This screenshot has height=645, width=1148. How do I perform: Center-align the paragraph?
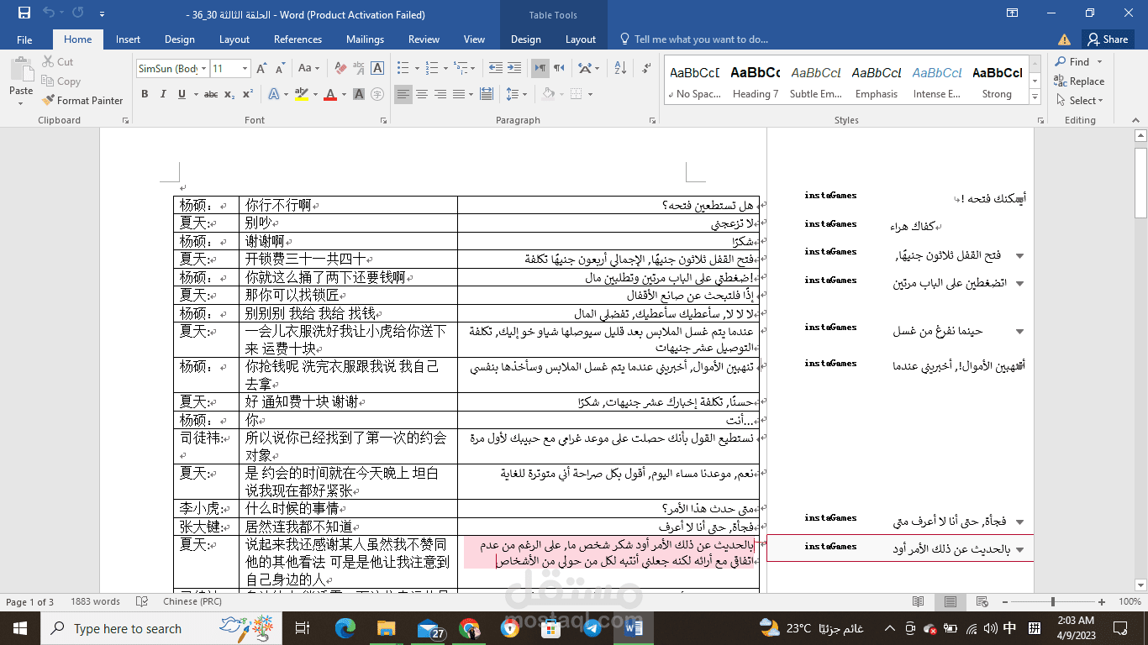[421, 94]
